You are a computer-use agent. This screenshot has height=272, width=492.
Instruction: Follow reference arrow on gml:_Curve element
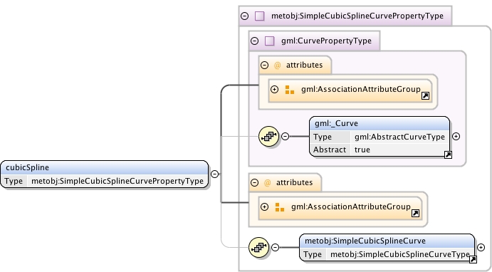[x=448, y=155]
